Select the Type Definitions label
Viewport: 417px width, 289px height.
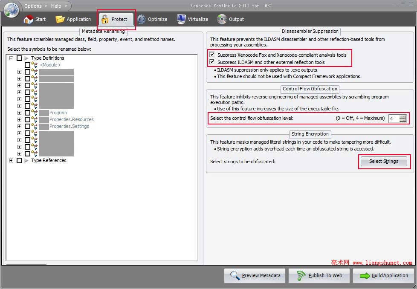[x=48, y=58]
